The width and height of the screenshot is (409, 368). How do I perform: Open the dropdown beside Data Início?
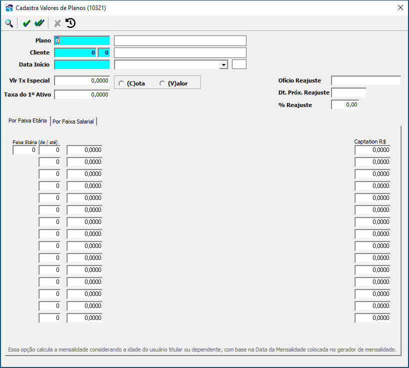(x=223, y=64)
